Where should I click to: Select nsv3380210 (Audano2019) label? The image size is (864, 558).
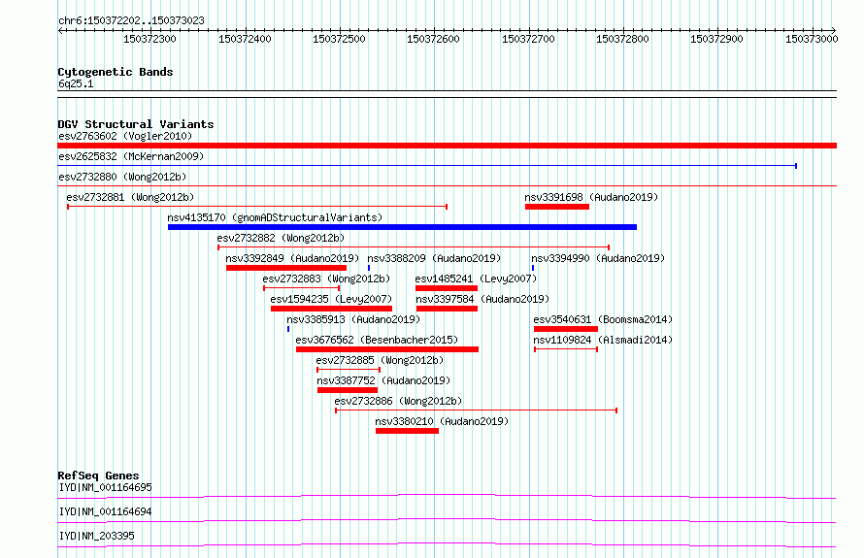[442, 421]
